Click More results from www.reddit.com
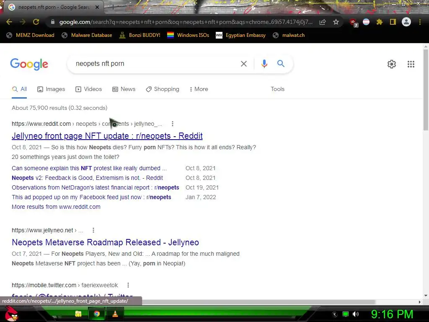 (x=56, y=207)
